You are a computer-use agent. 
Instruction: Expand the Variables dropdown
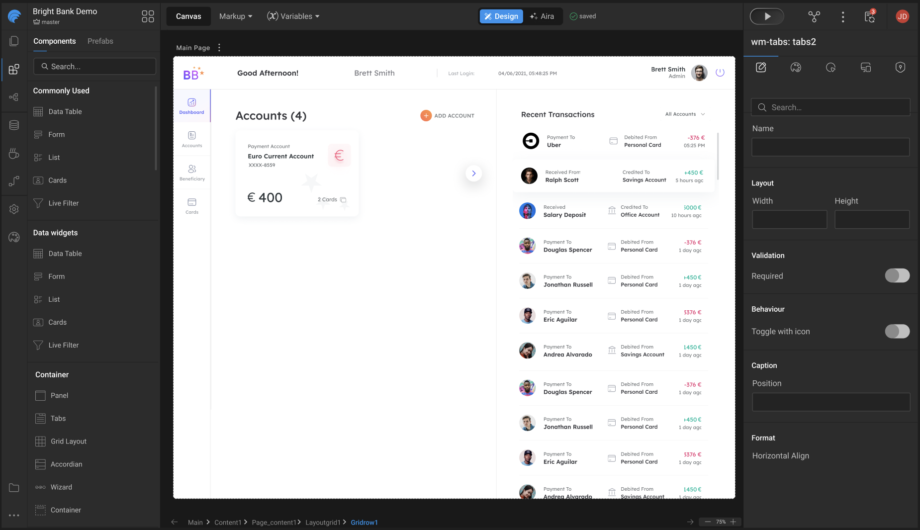[x=293, y=16]
